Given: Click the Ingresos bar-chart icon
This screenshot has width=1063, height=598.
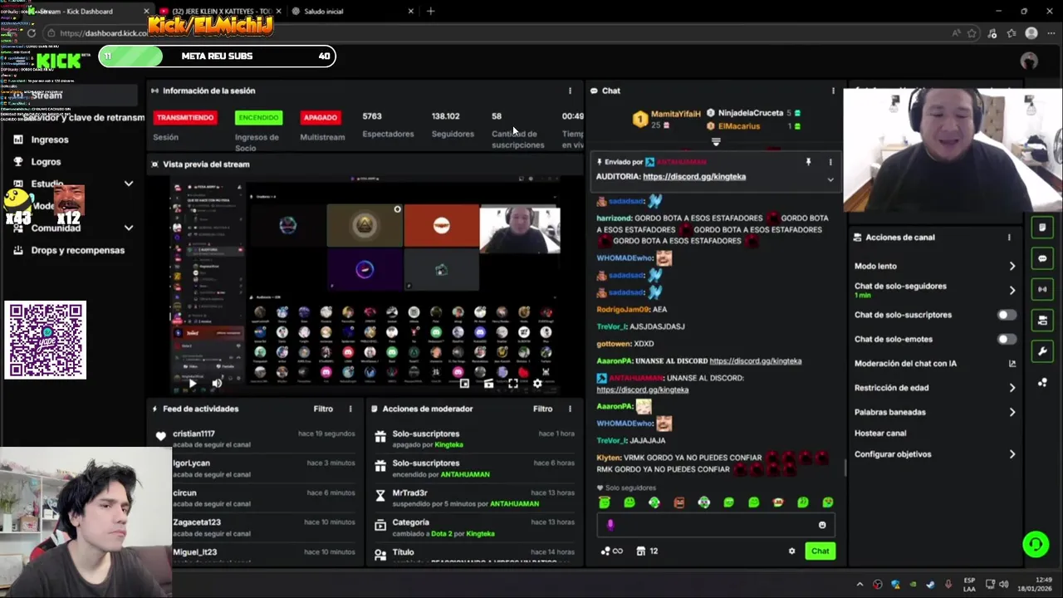Looking at the screenshot, I should coord(18,140).
